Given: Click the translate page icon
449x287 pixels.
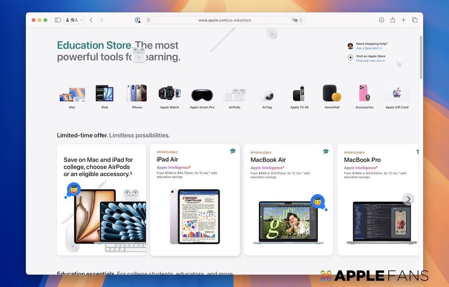Looking at the screenshot, I should (294, 20).
